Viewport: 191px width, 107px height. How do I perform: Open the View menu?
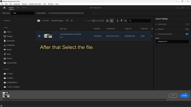coord(44,4)
